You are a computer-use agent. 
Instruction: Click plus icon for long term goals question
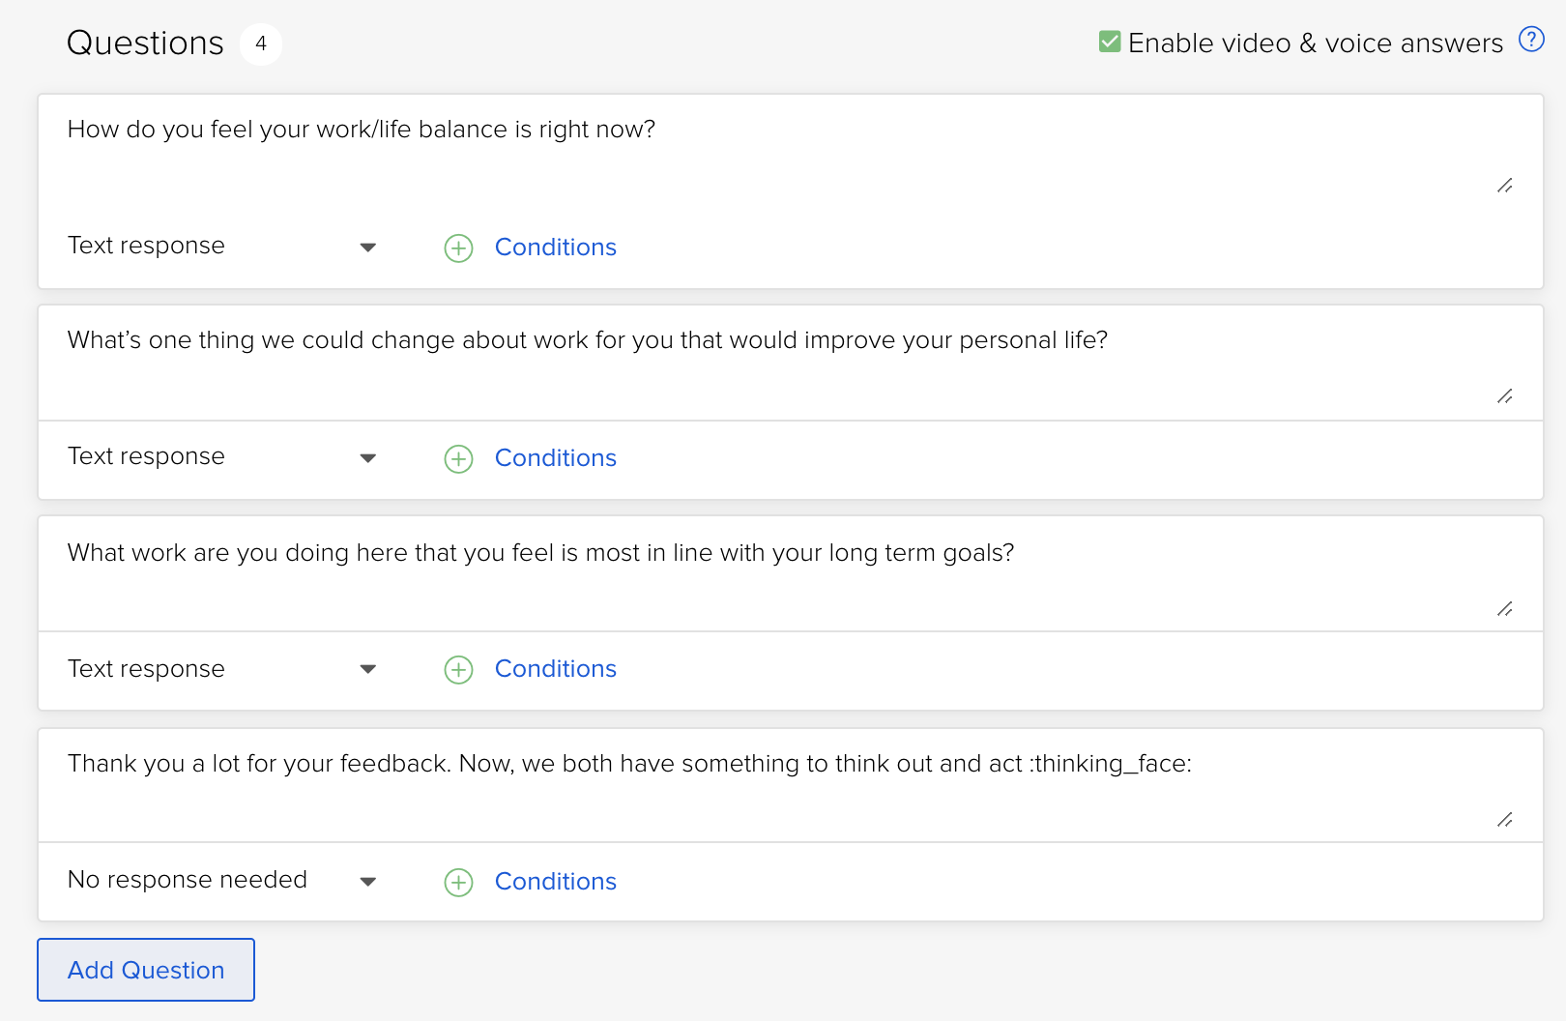click(x=458, y=670)
